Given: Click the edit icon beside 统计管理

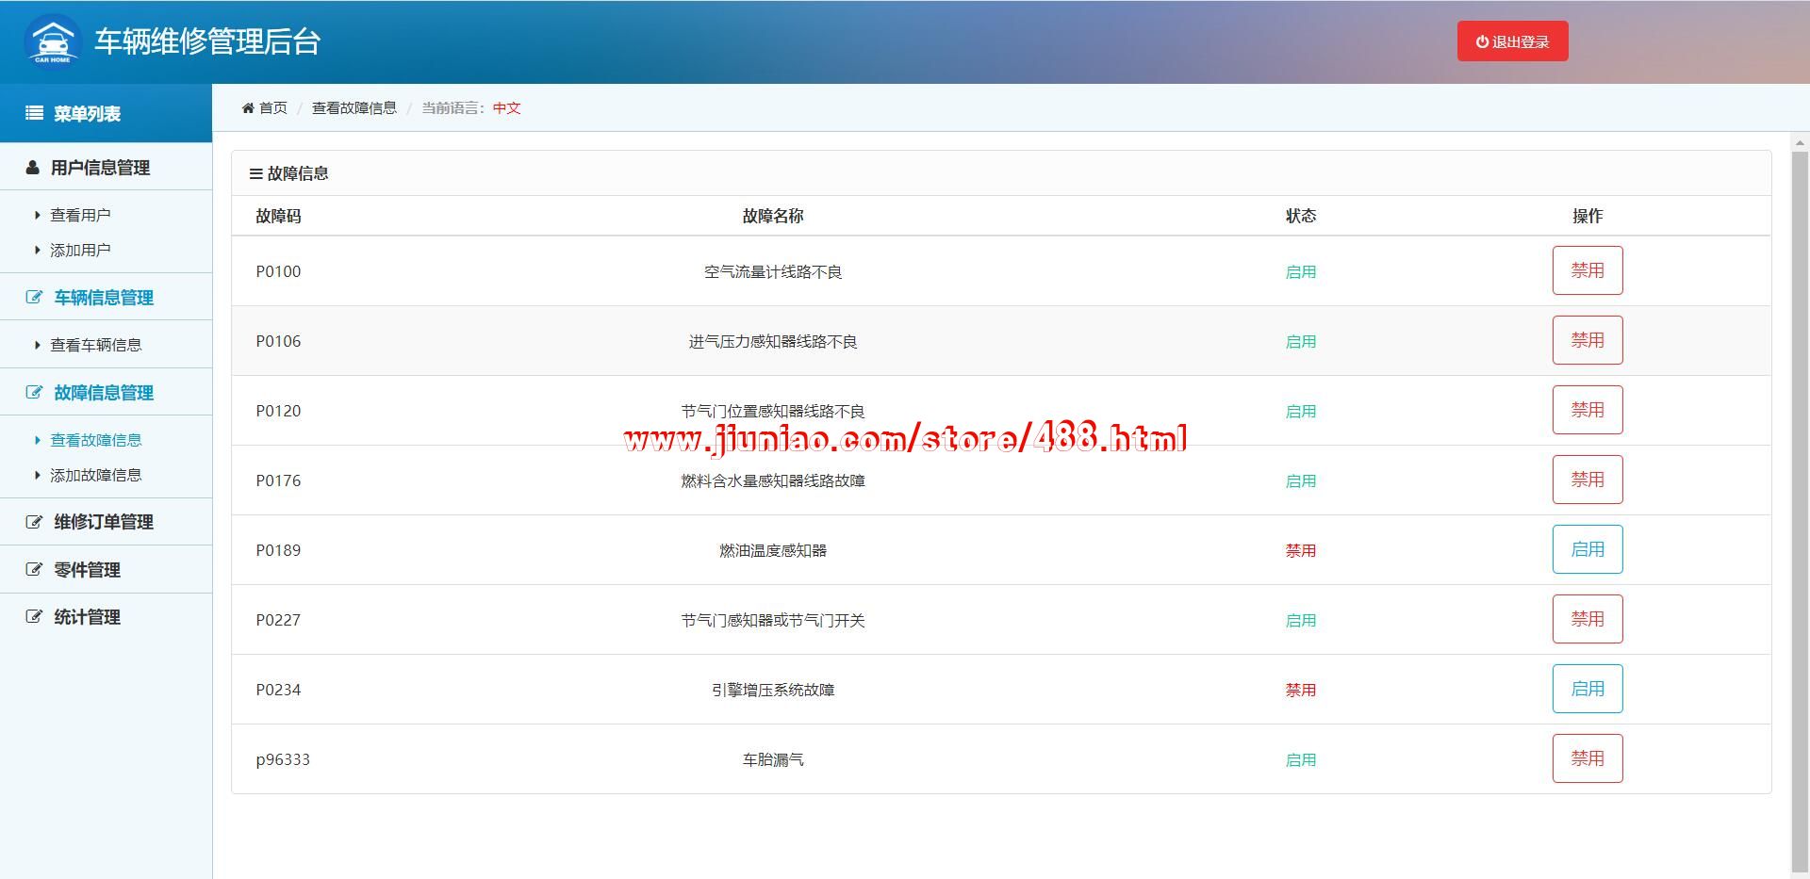Looking at the screenshot, I should click(34, 617).
